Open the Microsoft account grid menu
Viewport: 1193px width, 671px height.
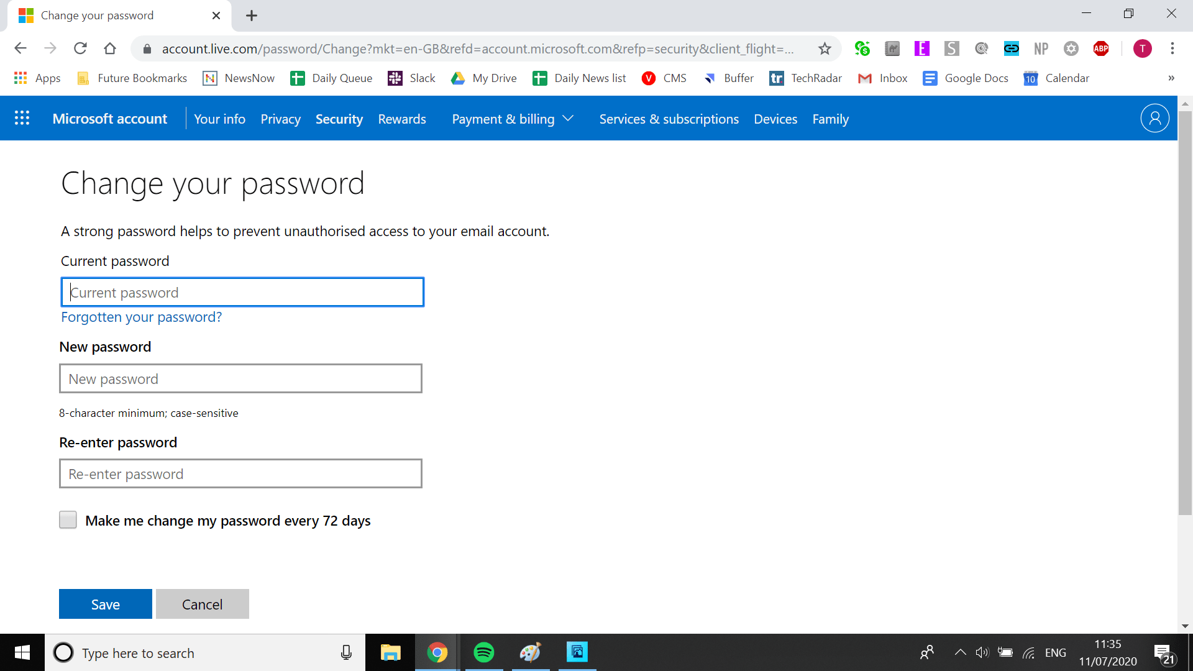21,118
